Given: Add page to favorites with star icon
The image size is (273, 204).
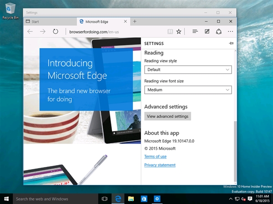Looking at the screenshot, I should tap(179, 32).
